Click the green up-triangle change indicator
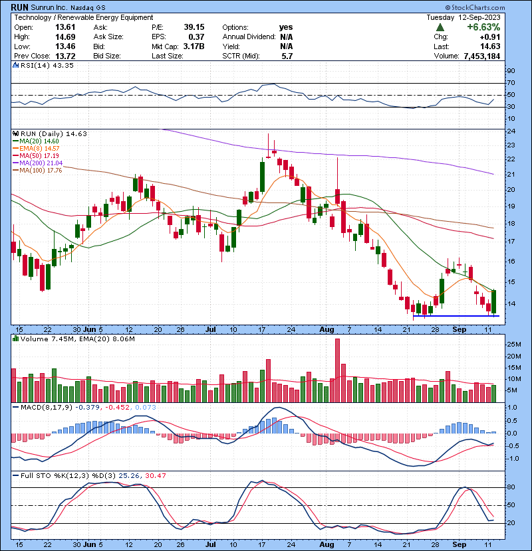 coord(440,27)
